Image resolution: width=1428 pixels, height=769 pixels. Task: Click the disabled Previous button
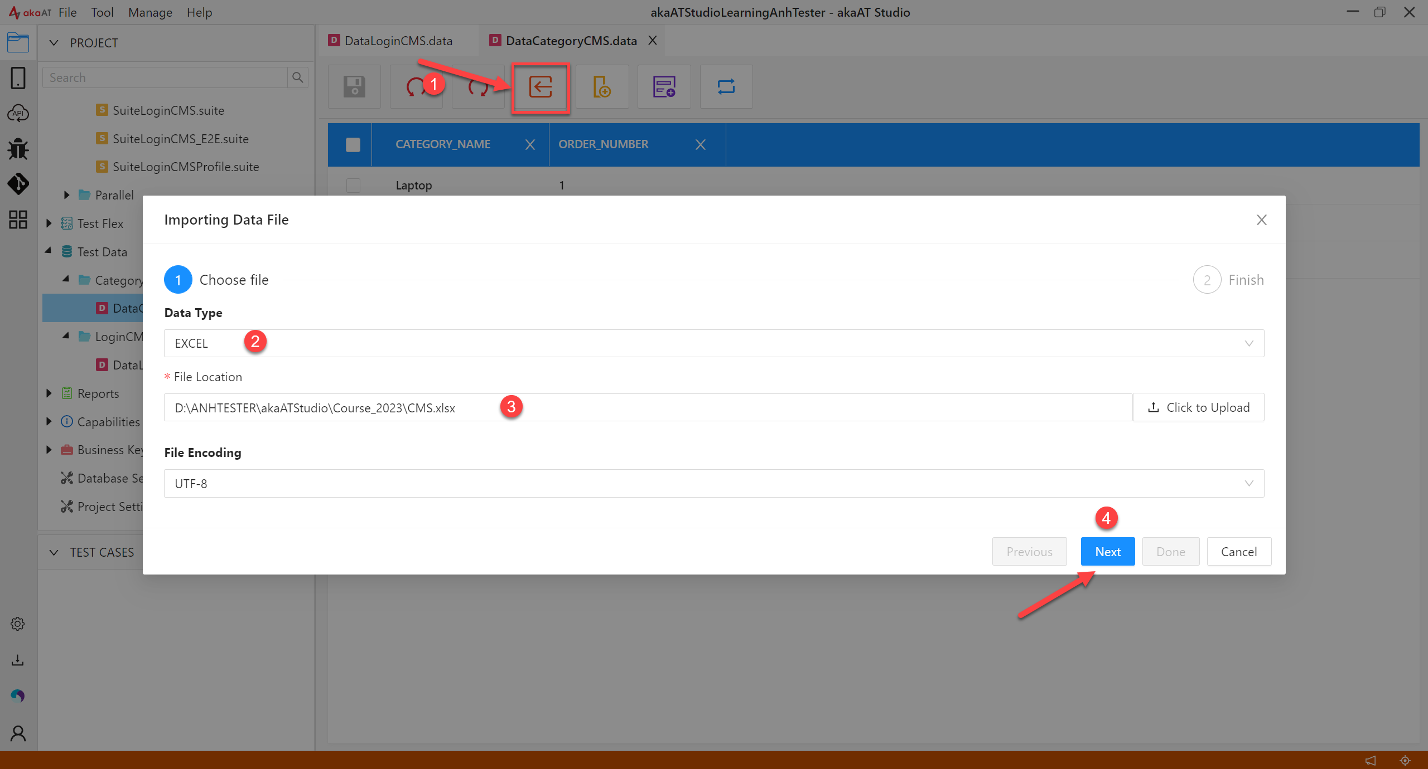pos(1029,552)
